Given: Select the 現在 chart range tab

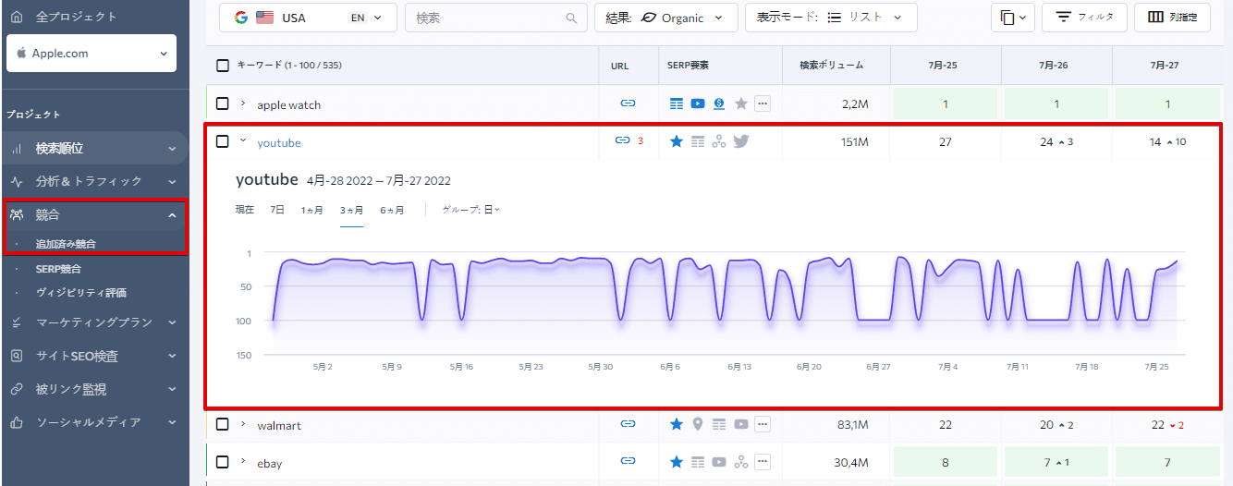Looking at the screenshot, I should pyautogui.click(x=245, y=210).
